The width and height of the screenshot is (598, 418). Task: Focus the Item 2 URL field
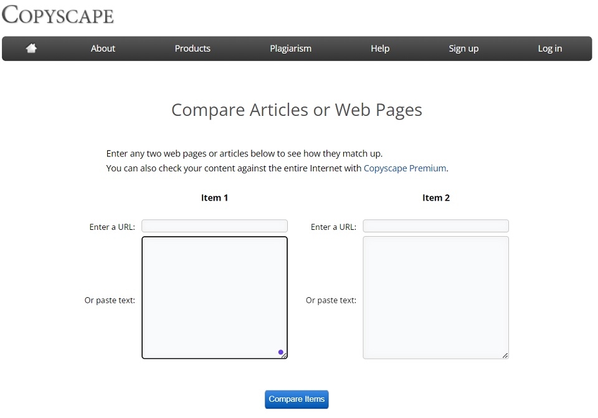coord(435,226)
